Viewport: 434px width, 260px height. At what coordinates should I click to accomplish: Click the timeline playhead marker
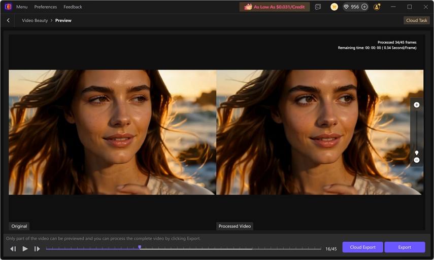pos(140,247)
